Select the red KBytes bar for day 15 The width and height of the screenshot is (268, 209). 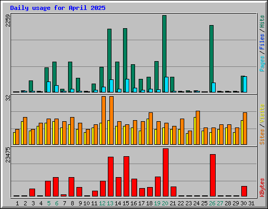126,176
